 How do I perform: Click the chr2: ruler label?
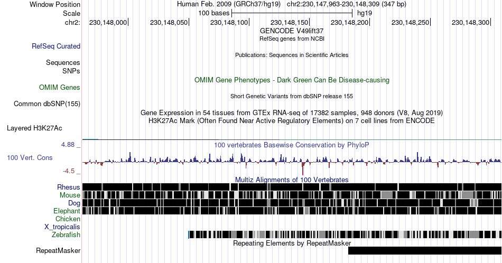click(72, 22)
